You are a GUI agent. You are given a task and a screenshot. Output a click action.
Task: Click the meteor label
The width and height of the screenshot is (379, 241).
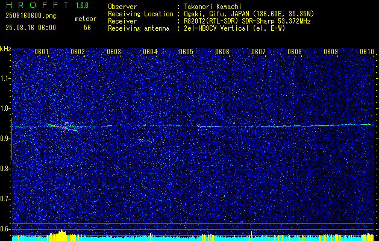(86, 19)
